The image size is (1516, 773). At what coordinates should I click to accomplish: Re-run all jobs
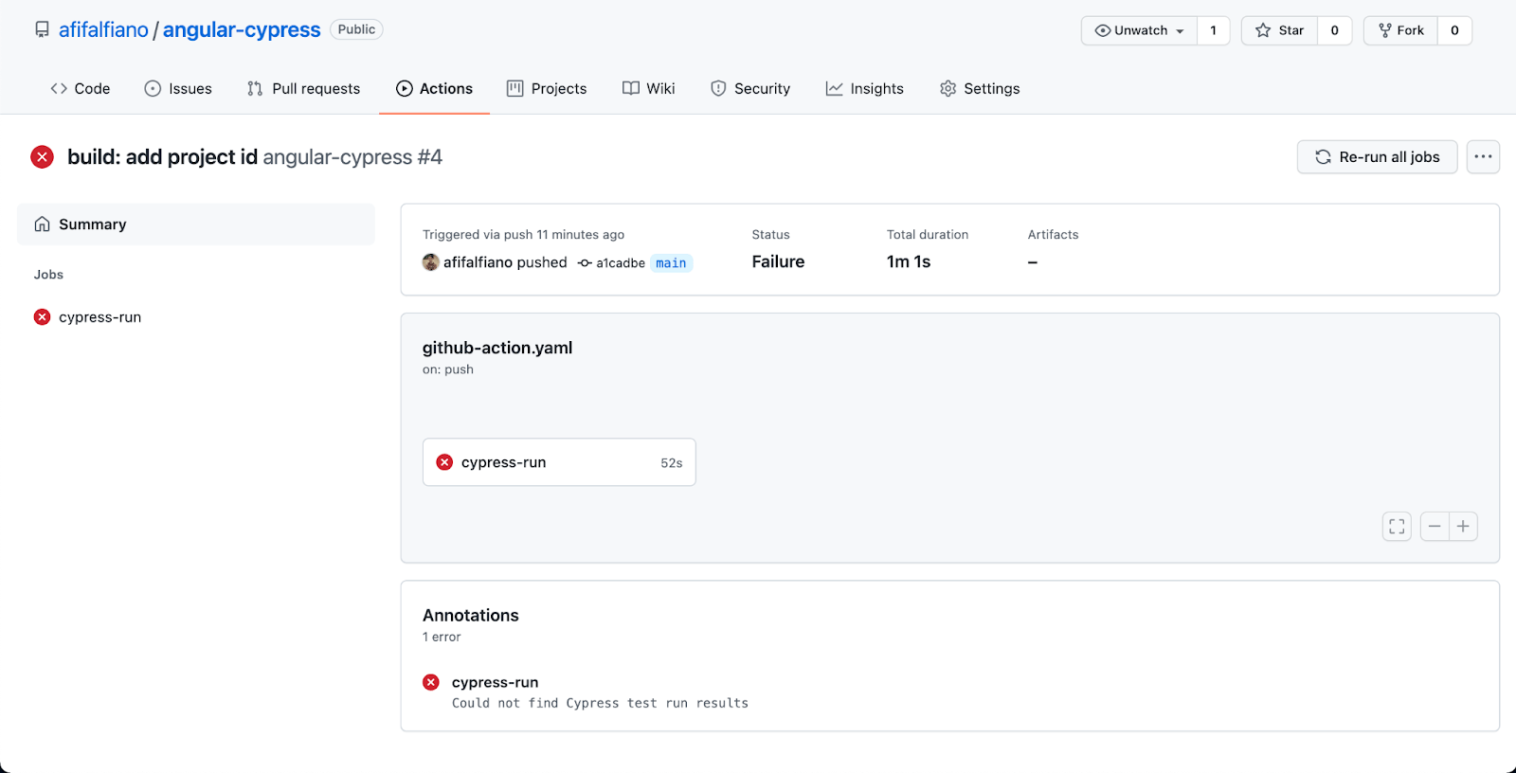(1377, 157)
